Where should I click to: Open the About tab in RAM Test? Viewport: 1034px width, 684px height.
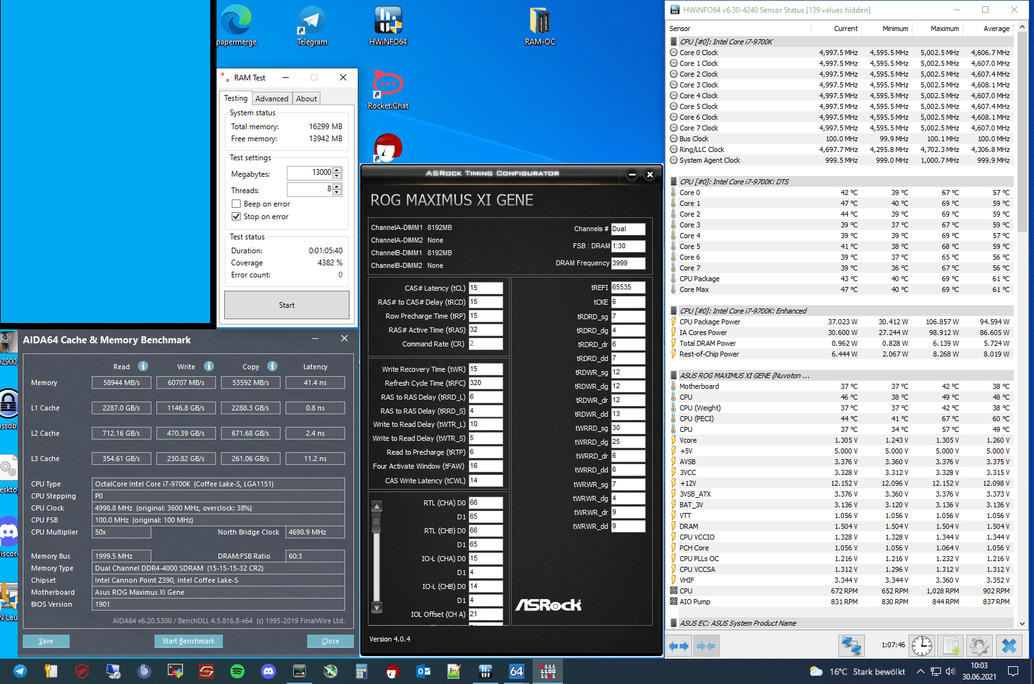[306, 99]
